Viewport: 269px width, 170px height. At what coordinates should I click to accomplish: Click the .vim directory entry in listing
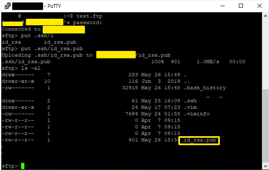click(191, 107)
